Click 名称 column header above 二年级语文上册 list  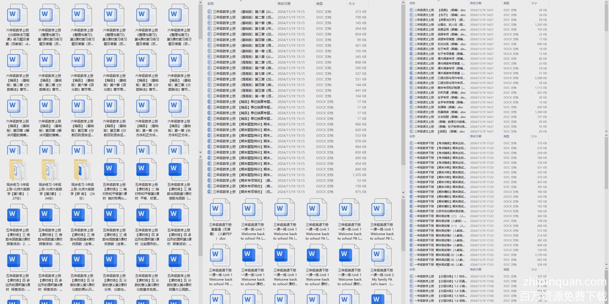pos(413,3)
